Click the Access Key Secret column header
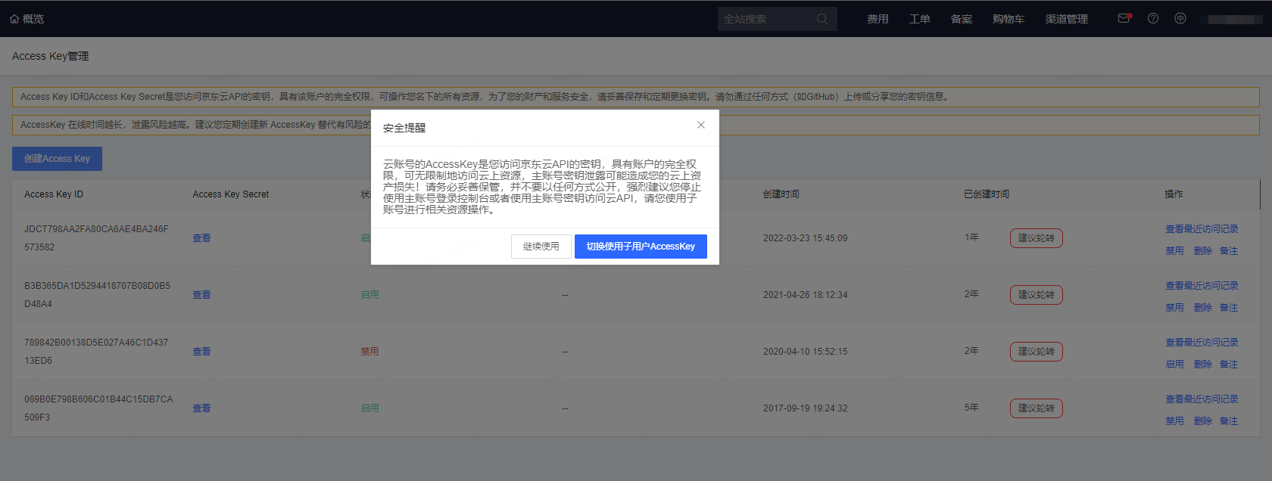 coord(231,194)
